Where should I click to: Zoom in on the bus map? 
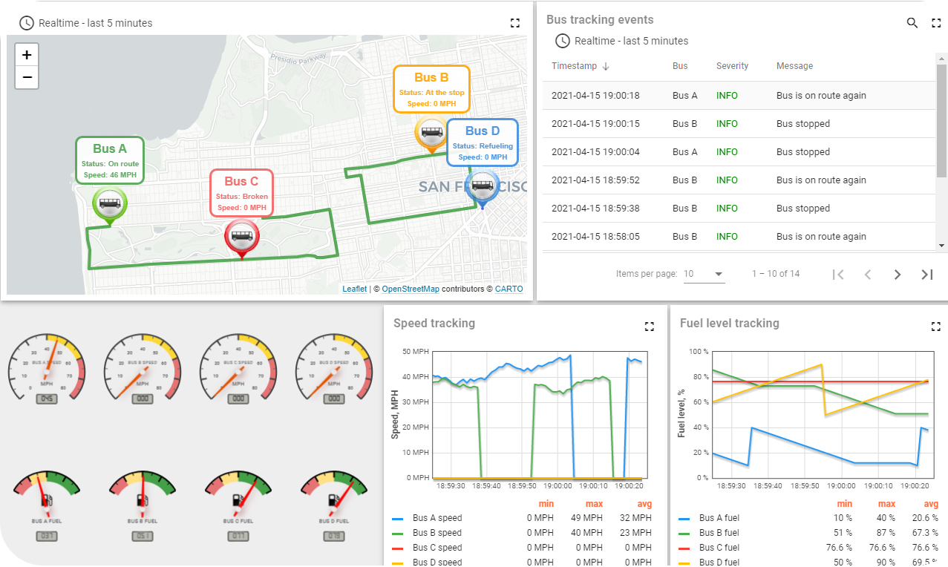pos(27,55)
